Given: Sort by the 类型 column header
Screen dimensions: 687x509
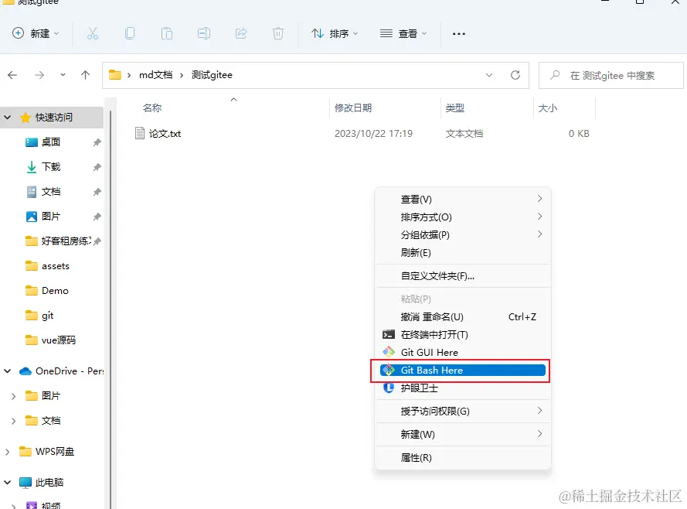Looking at the screenshot, I should pyautogui.click(x=455, y=108).
